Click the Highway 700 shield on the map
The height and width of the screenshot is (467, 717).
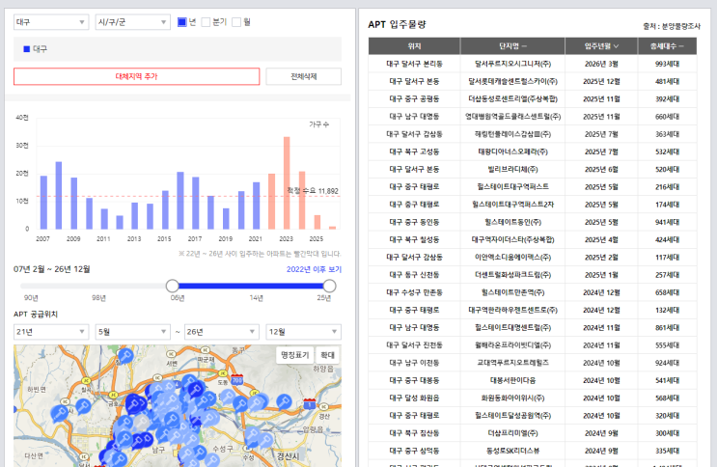236,379
